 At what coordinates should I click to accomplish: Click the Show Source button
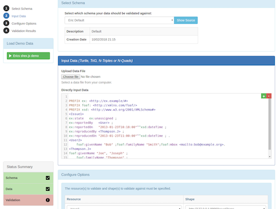pos(186,20)
